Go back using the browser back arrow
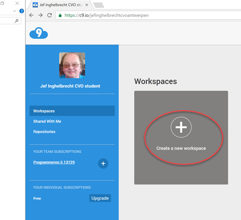 32,15
